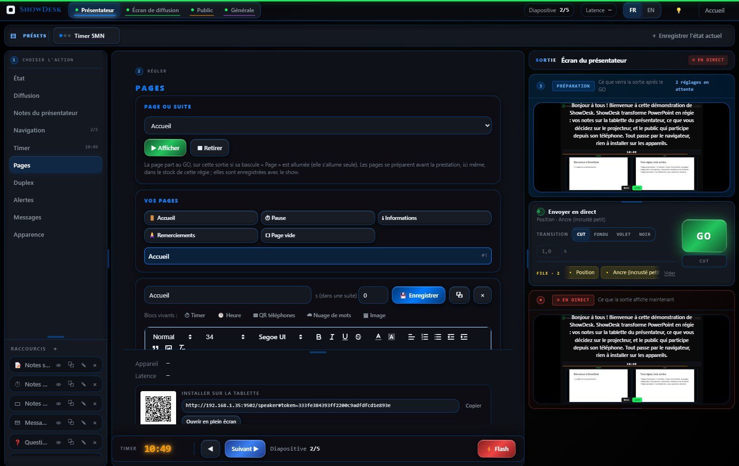Apply underline formatting in the page editor
The width and height of the screenshot is (739, 466).
[345, 337]
